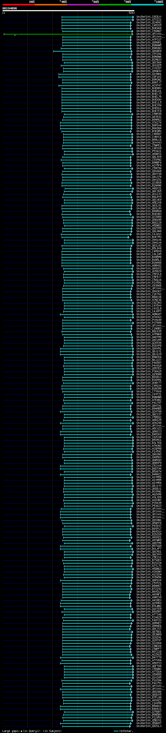Select hit label UniRef100_A7PIU7

tap(149, 40)
